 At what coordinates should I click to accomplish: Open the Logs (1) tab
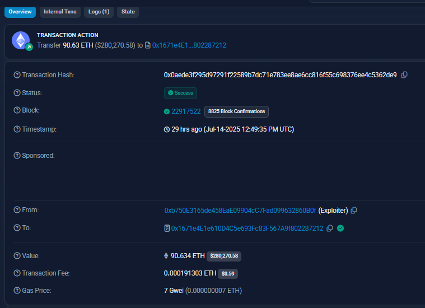99,12
